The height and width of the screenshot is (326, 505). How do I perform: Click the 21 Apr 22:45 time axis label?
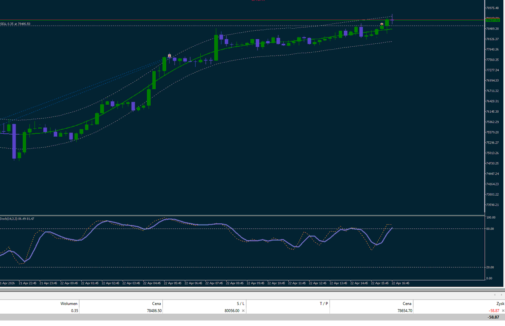[x=28, y=283]
